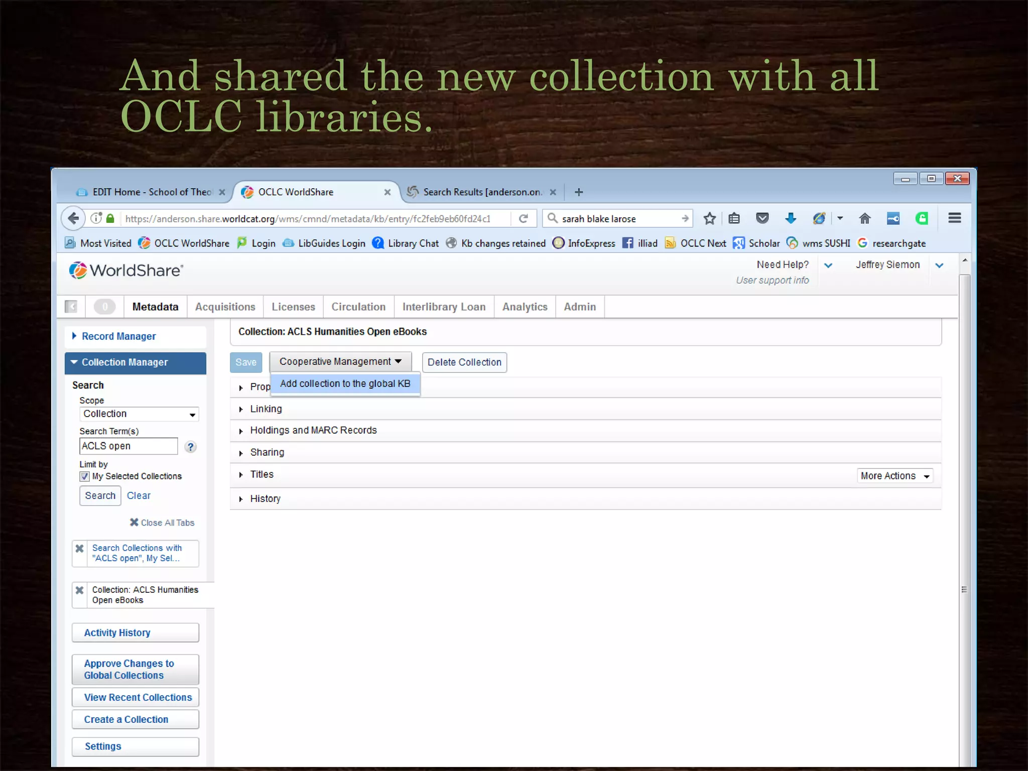Switch to the Interlibrary Loan tab
Screen dimensions: 1028x771
(x=444, y=307)
